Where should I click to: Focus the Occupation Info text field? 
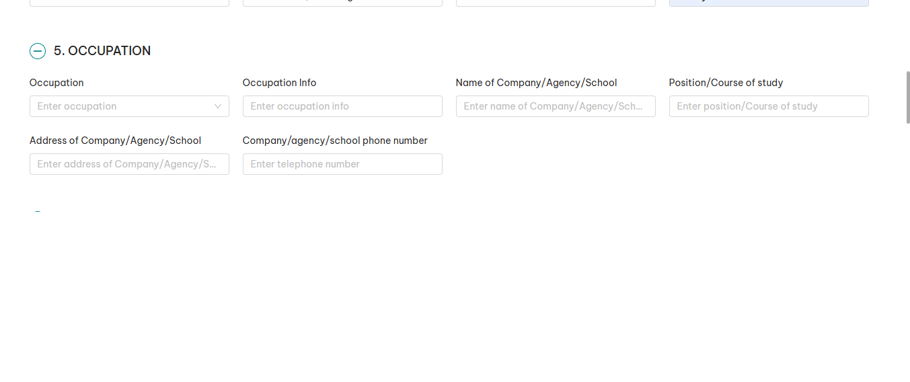pos(342,106)
